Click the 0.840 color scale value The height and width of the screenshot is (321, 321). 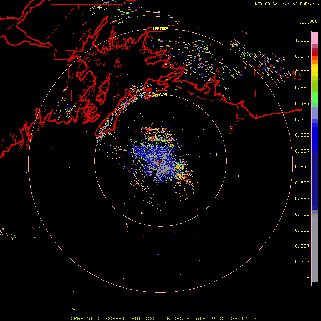click(x=302, y=88)
